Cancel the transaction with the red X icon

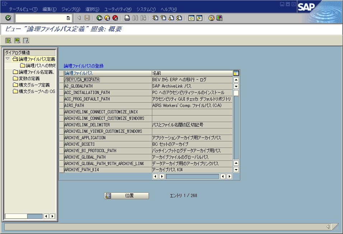(x=115, y=18)
